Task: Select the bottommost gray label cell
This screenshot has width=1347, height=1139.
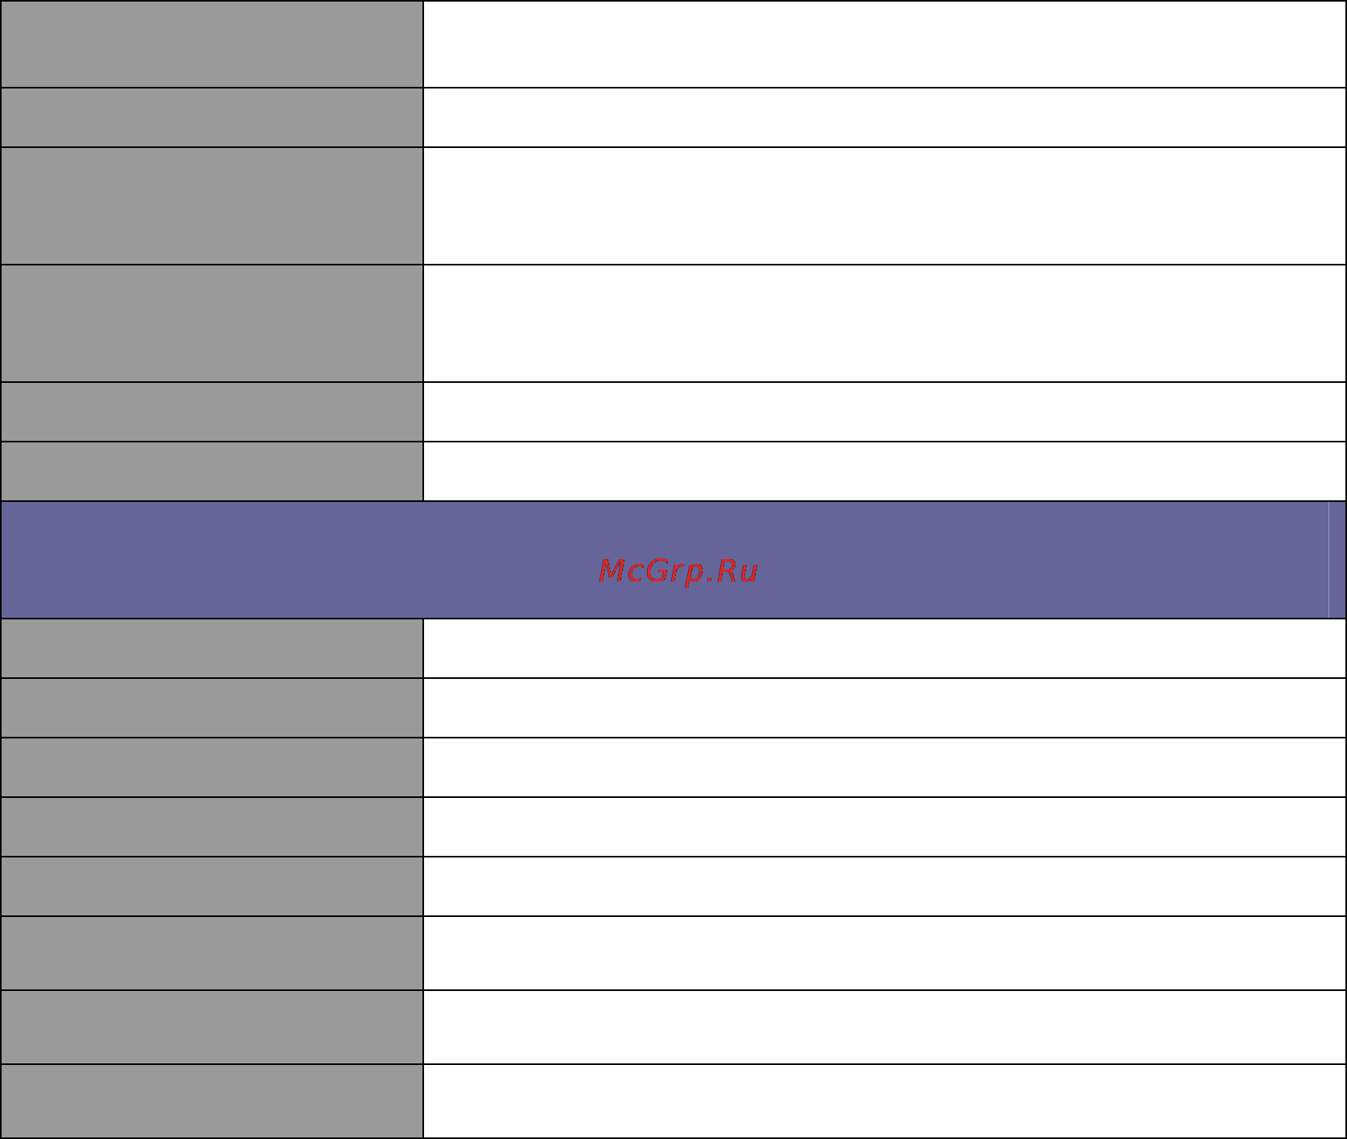Action: click(x=212, y=1101)
